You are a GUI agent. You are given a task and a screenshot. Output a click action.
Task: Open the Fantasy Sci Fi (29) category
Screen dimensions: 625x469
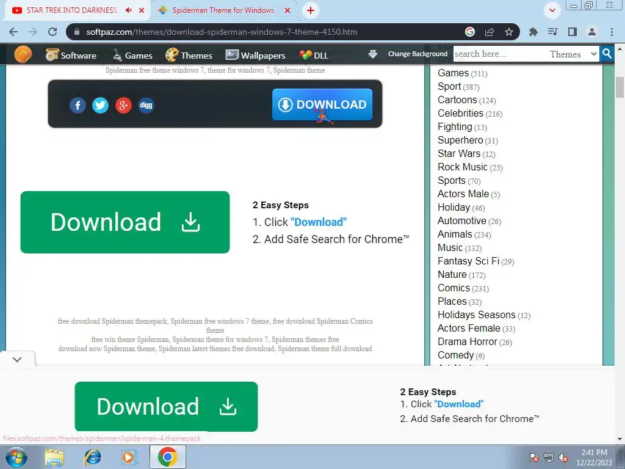476,261
